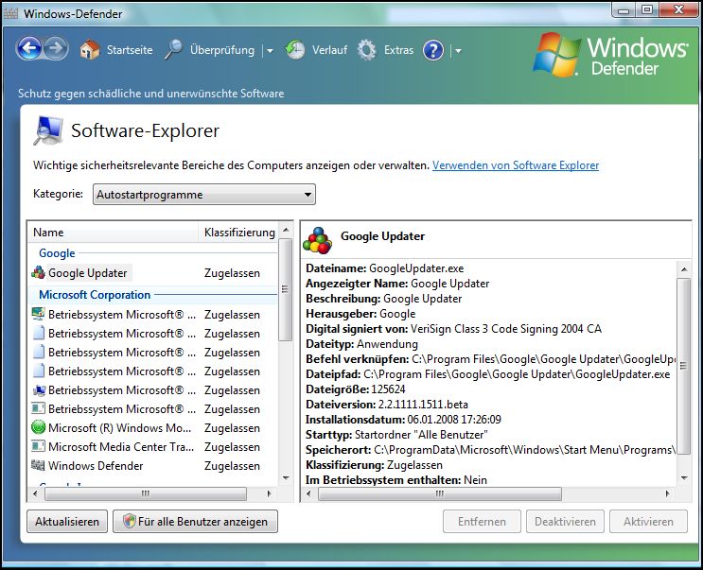
Task: Click the program list scroll-down arrow
Action: [286, 478]
